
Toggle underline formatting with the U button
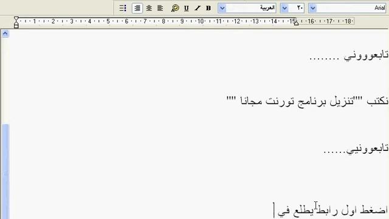click(x=187, y=8)
